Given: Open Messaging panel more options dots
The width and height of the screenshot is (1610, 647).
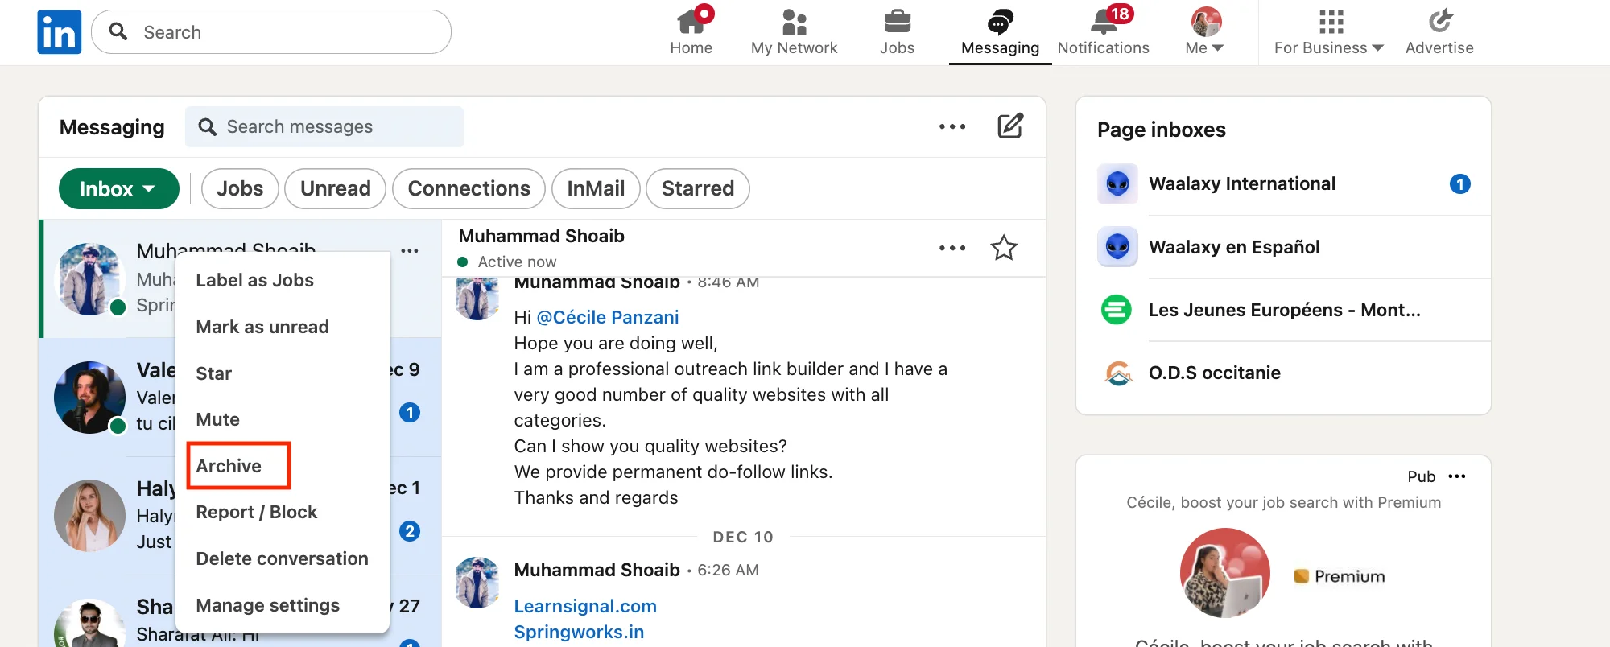Looking at the screenshot, I should pos(952,126).
